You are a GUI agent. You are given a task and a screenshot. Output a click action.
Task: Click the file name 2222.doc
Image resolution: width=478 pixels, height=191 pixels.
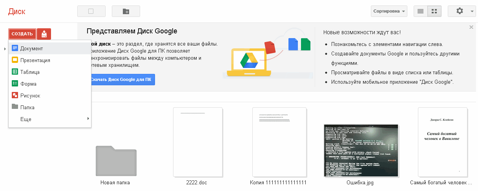(197, 183)
